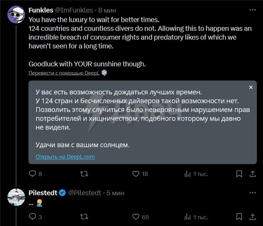The image size is (263, 226).
Task: Click the 'Перевести с помощью DeepL' link
Action: click(64, 73)
